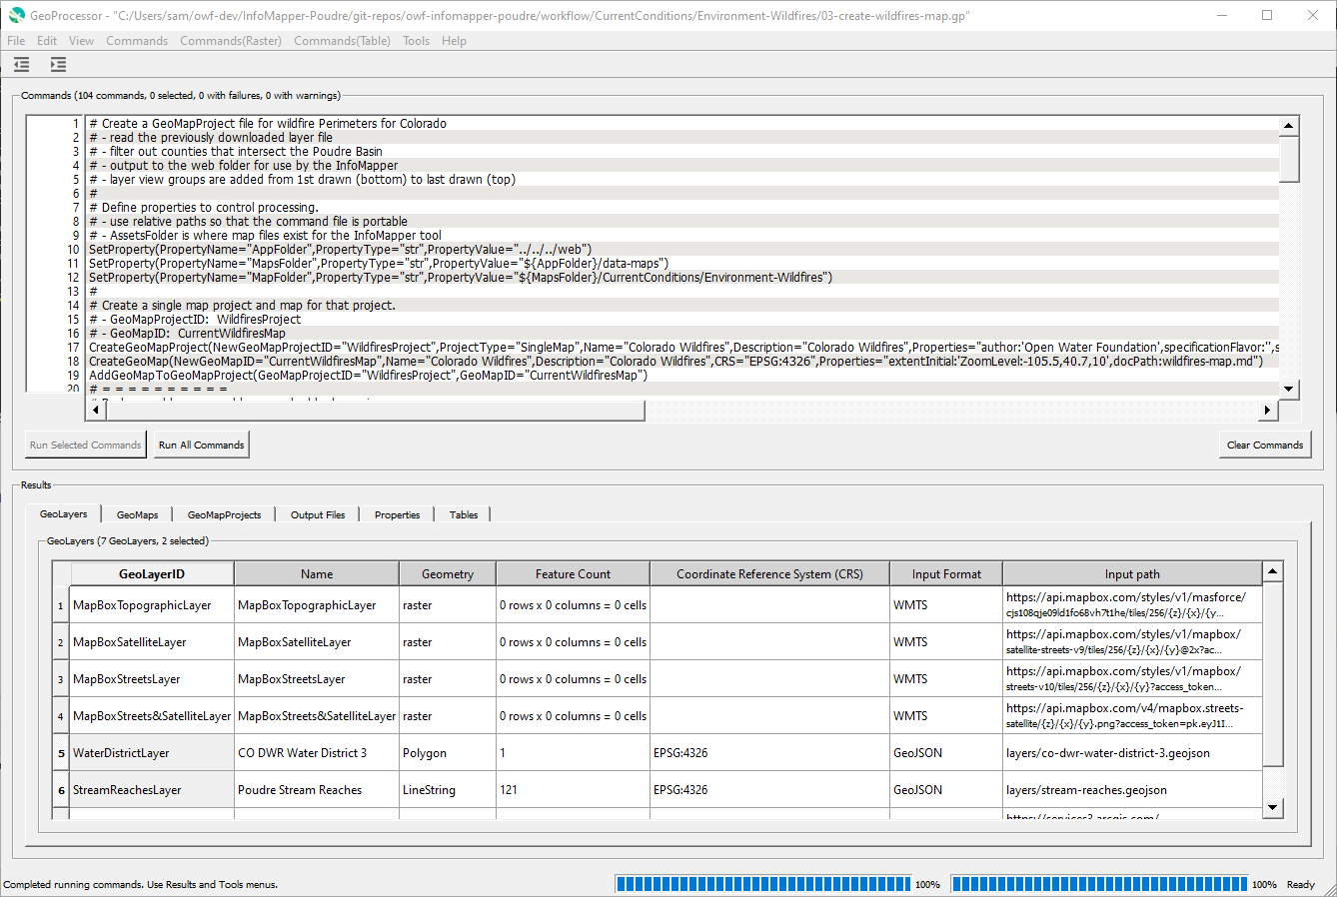Screen dimensions: 1337x897
Task: Open the File menu
Action: [x=16, y=41]
